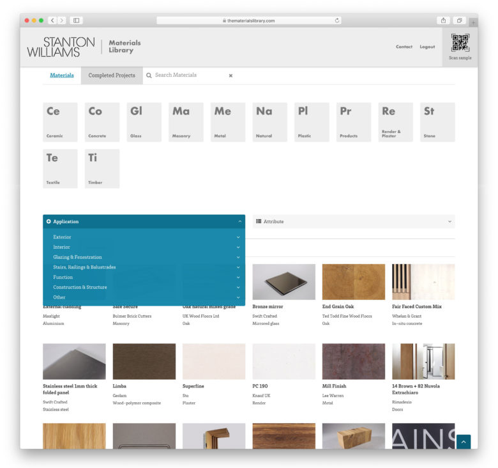Open Fair Faced Custom Mix title
Screen dimensions: 498x468
click(x=417, y=306)
